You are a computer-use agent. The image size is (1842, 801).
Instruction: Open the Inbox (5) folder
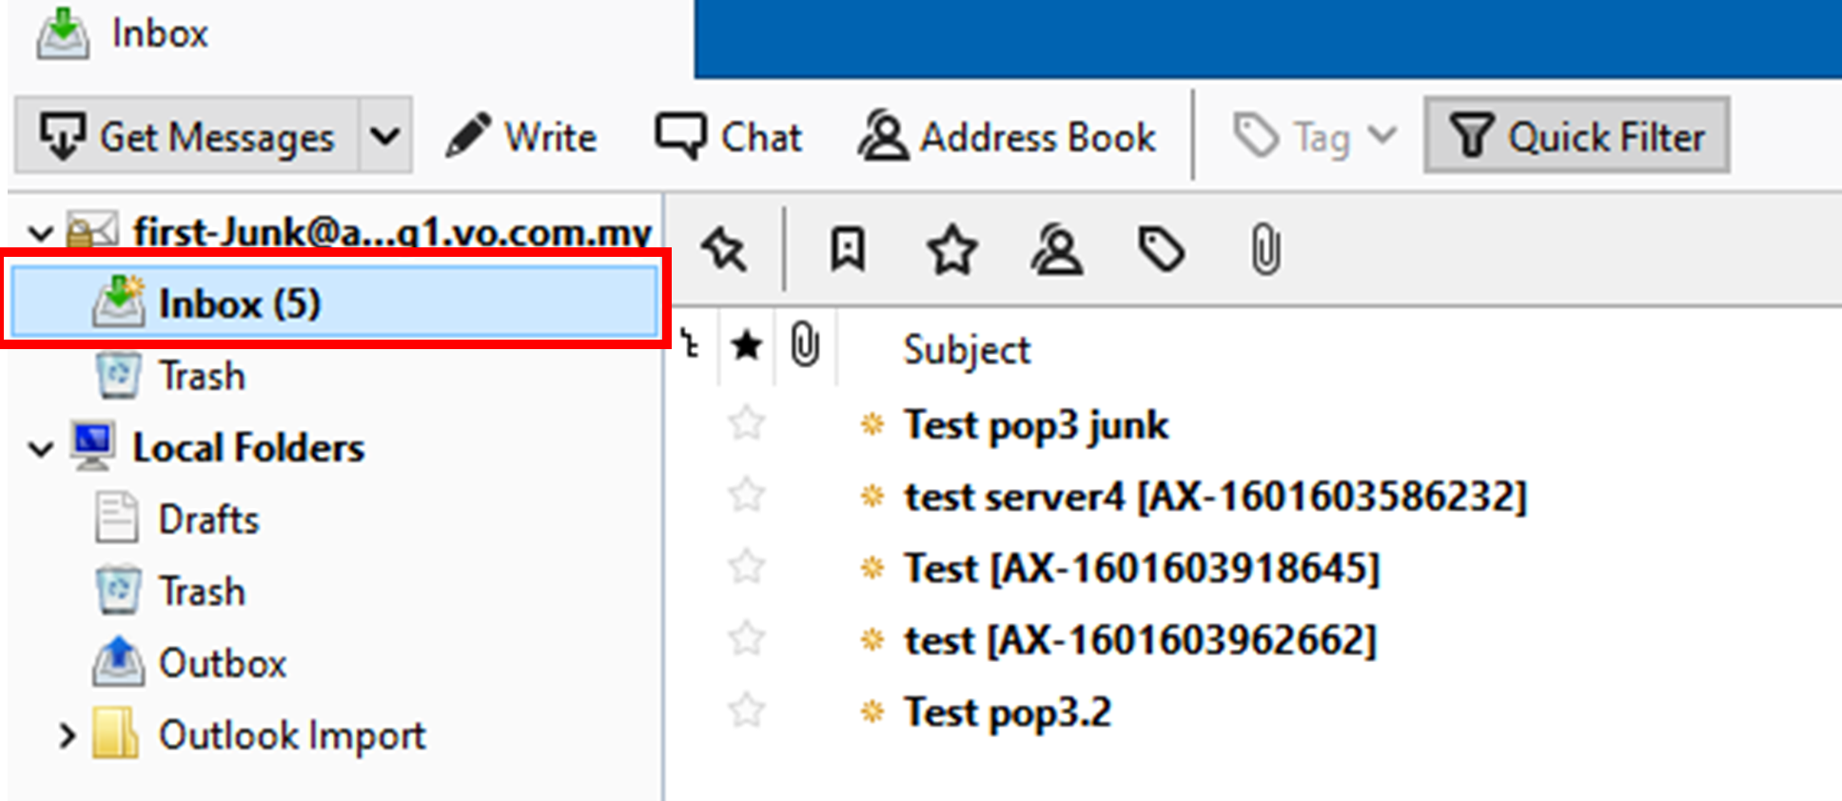pyautogui.click(x=238, y=304)
